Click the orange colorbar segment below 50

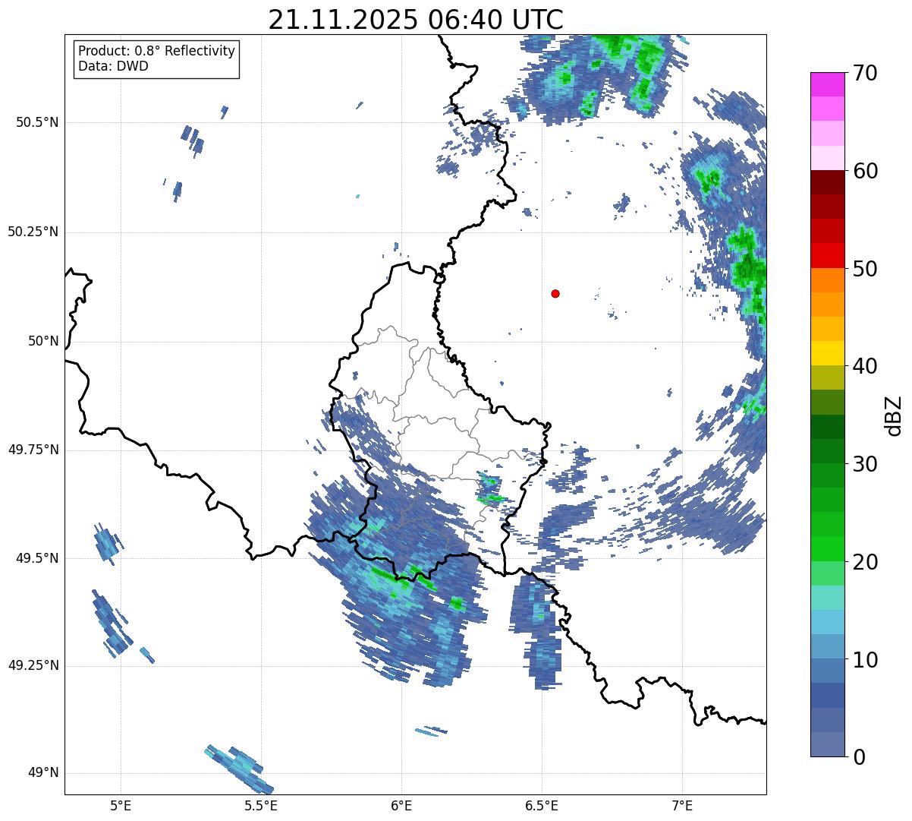click(827, 280)
